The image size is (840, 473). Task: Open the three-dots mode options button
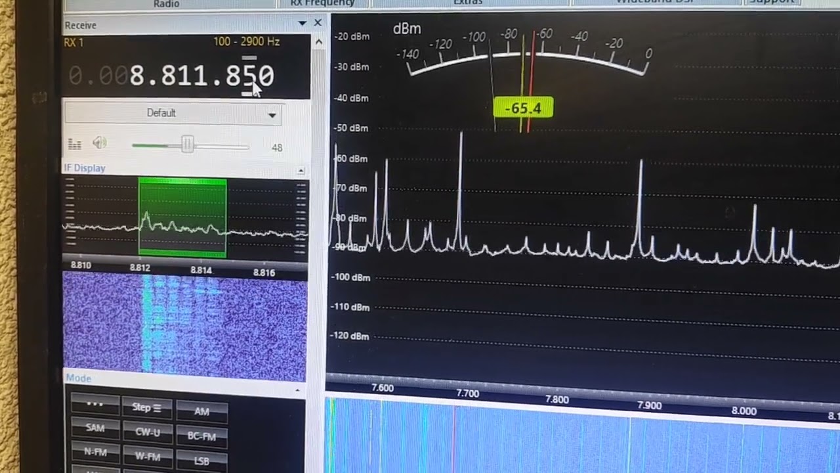(x=95, y=404)
